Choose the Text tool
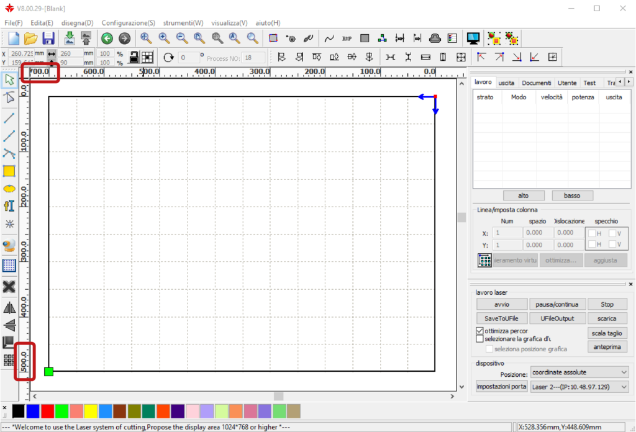Viewport: 636px width, 432px height. (x=9, y=206)
